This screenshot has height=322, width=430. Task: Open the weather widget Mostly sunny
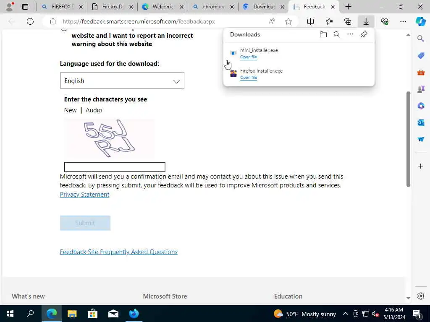pos(305,314)
